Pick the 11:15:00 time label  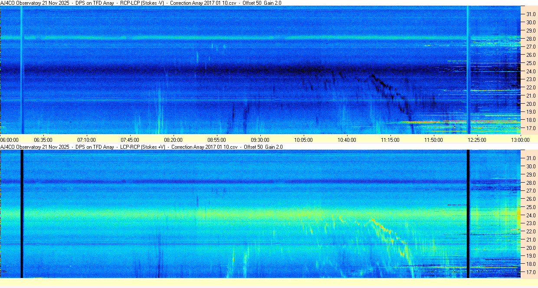390,140
